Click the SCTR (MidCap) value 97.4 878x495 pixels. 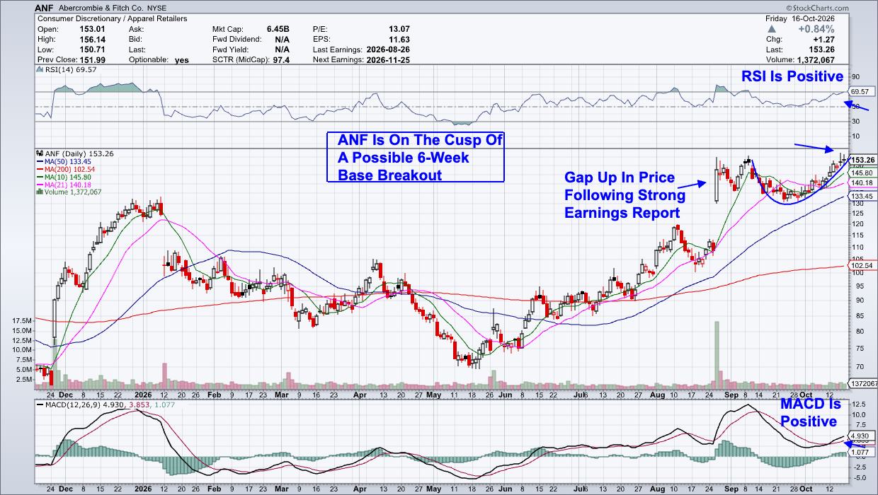(281, 60)
